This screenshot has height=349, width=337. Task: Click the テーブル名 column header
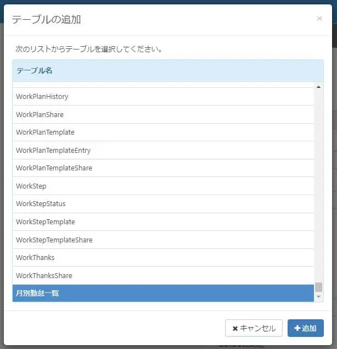pos(35,71)
